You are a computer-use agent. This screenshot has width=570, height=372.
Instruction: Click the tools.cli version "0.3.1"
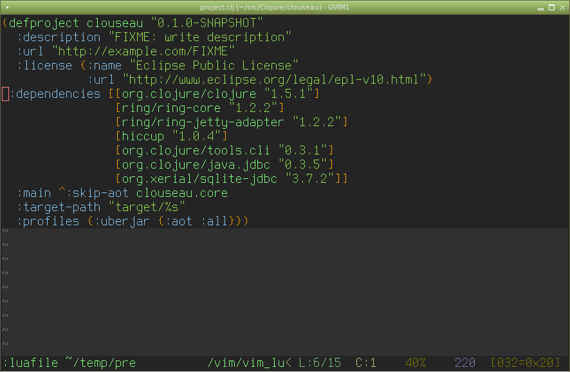pyautogui.click(x=302, y=151)
